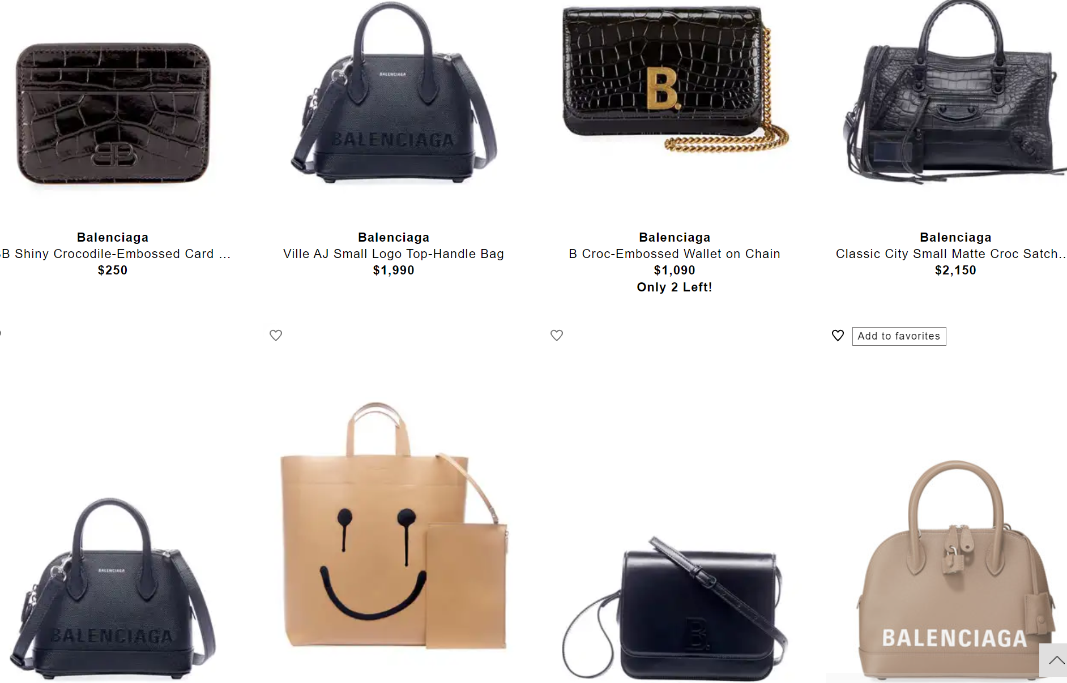
Task: Toggle heart icon beside Add to favorites
Action: pos(838,336)
